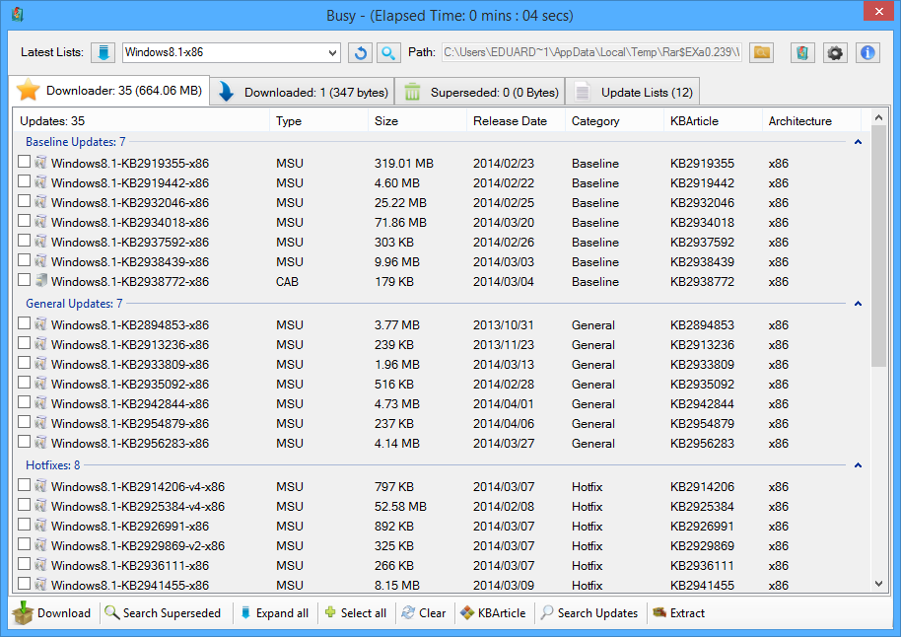This screenshot has height=637, width=901.
Task: Click the file icon of Windows8.1-KB2934018-x86
Action: (x=40, y=221)
